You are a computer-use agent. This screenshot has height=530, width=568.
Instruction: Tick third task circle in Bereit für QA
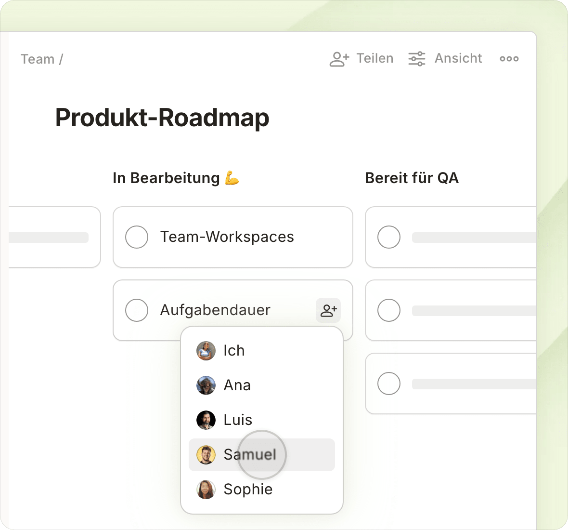point(389,384)
